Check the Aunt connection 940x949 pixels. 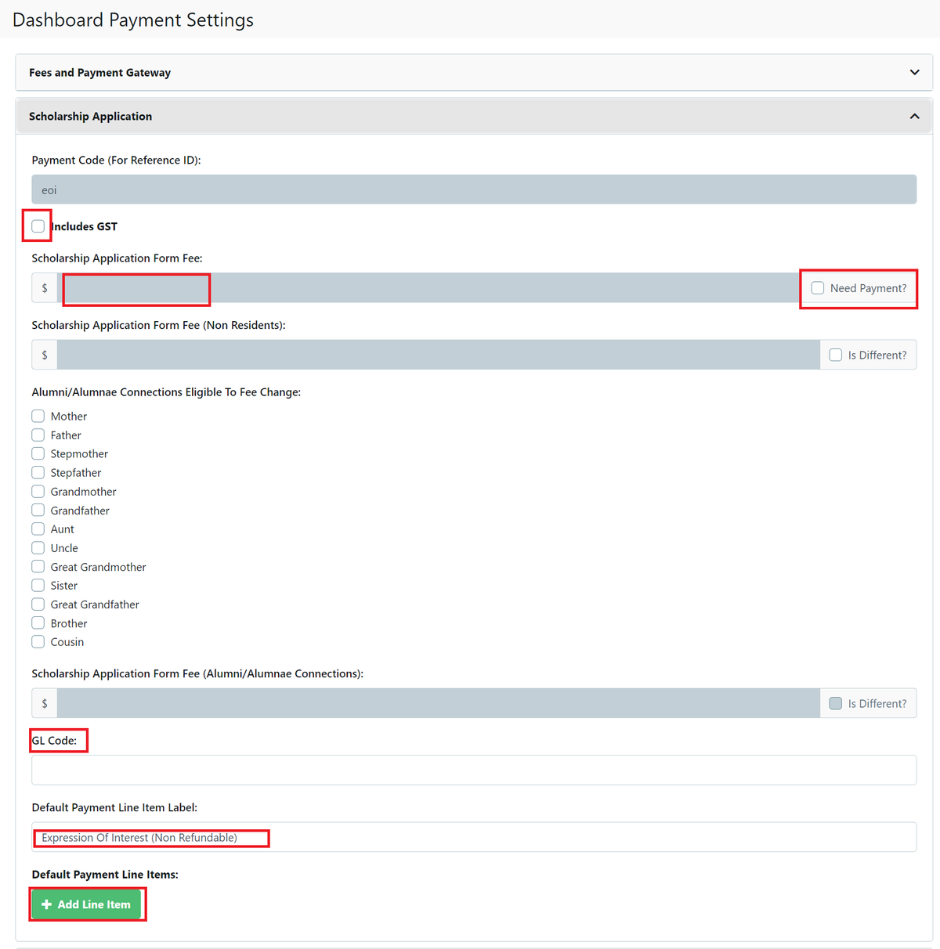point(38,529)
